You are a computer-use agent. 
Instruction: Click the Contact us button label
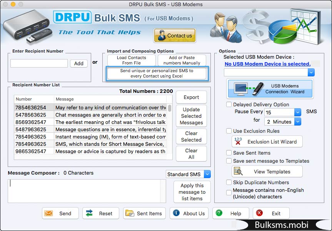click(x=180, y=36)
